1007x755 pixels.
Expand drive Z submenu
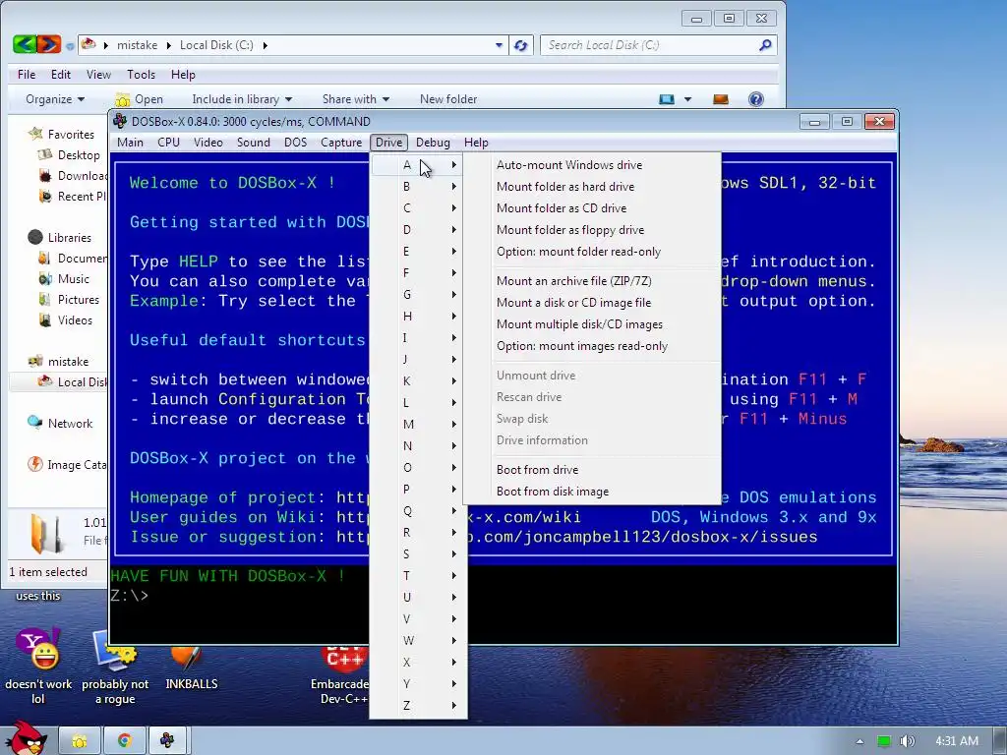[418, 706]
